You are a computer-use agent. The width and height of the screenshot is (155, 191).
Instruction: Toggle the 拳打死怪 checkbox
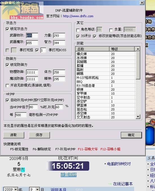point(7,50)
